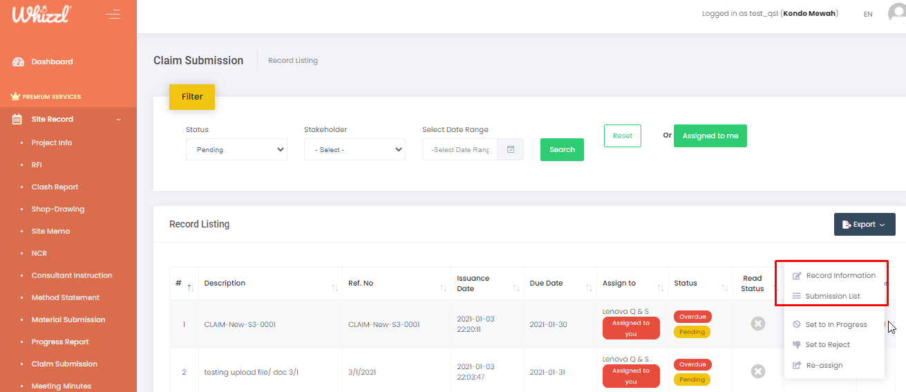Choose Submission List from the context menu
The width and height of the screenshot is (906, 392).
[x=832, y=296]
